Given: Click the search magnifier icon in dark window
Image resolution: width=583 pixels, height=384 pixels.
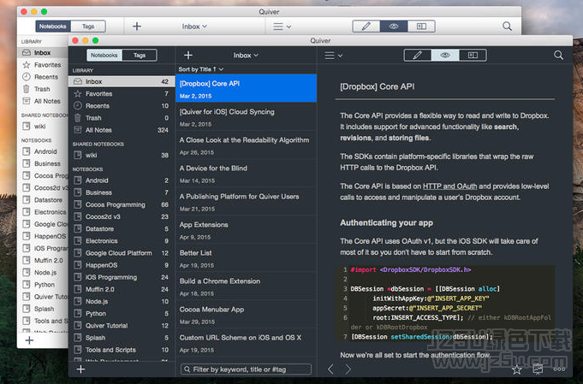Looking at the screenshot, I should pyautogui.click(x=559, y=55).
